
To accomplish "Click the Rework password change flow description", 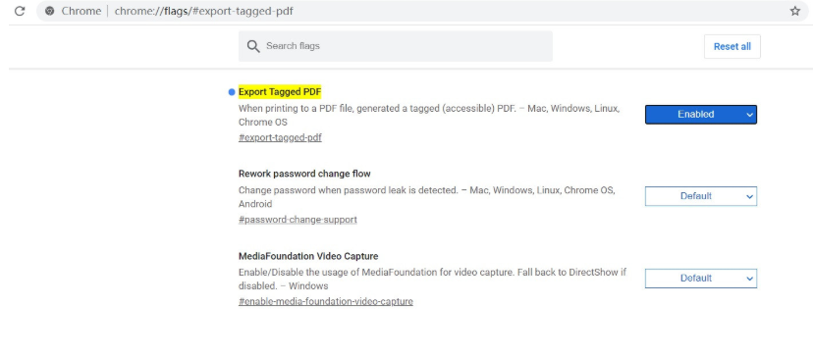I will point(427,197).
